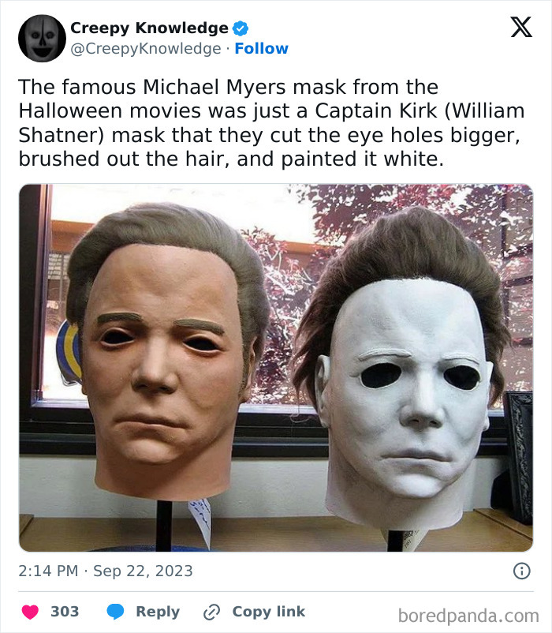Viewport: 552px width, 633px height.
Task: Click the blue verified badge next to Creepy Knowledge
Action: (x=238, y=28)
